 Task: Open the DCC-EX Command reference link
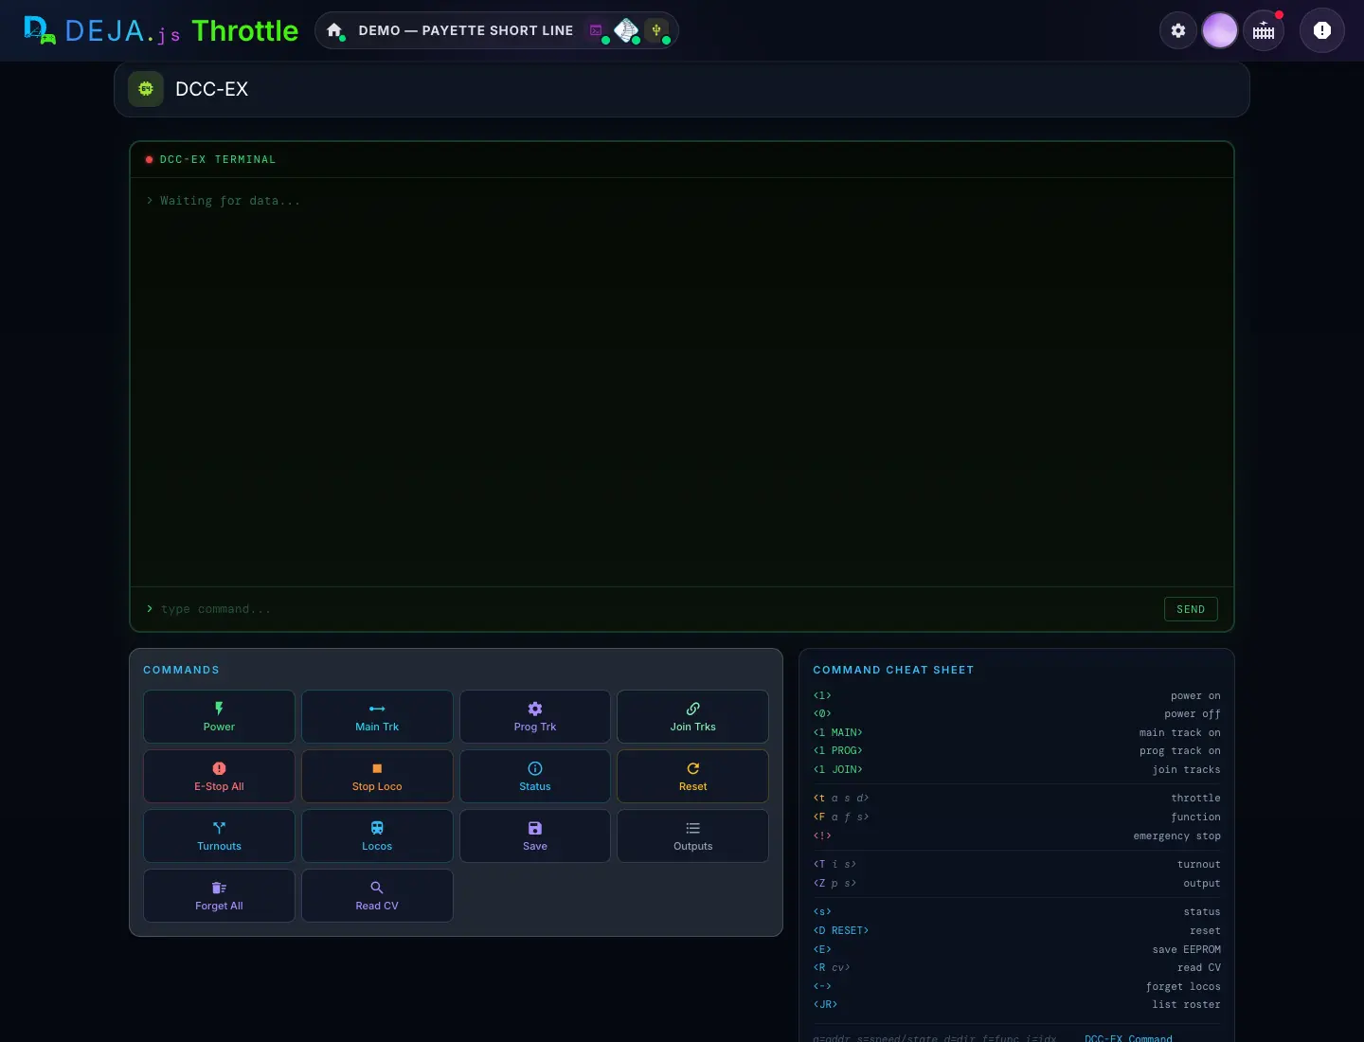(1128, 1038)
